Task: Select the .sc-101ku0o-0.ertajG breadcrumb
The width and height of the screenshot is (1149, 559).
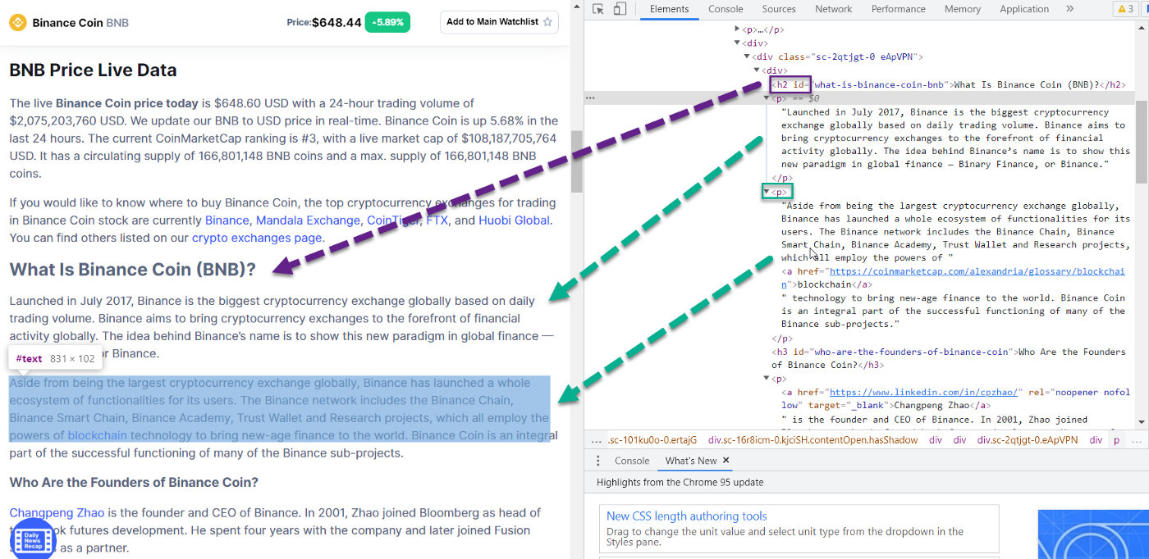Action: (652, 440)
